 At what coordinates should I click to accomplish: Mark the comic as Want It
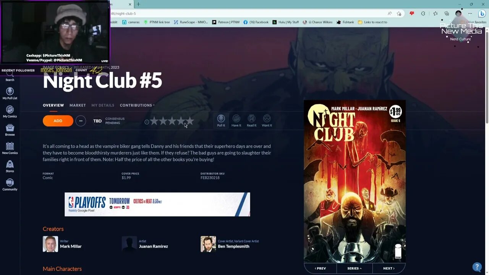pyautogui.click(x=267, y=121)
